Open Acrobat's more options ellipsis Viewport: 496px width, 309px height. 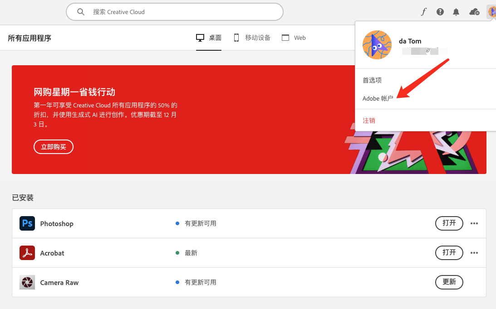point(474,253)
